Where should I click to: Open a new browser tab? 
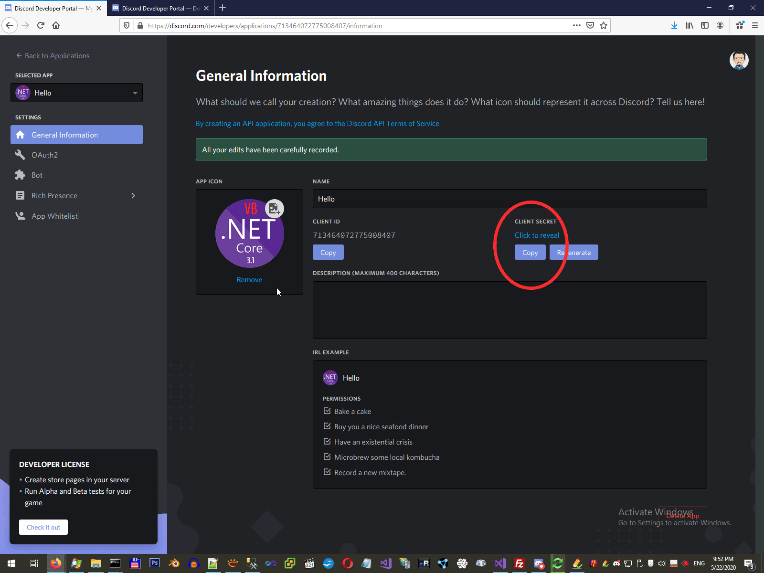223,8
